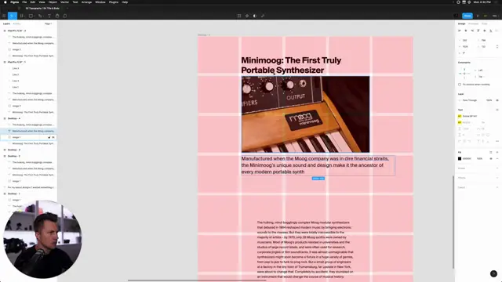Click Minimoog headline text on canvas
The image size is (502, 282).
[x=291, y=65]
